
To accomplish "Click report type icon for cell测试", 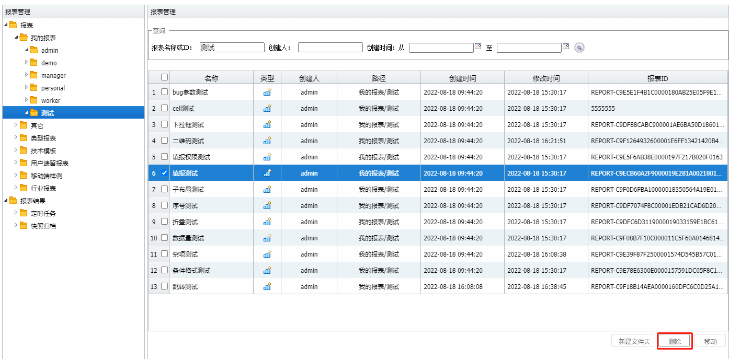I will point(267,108).
